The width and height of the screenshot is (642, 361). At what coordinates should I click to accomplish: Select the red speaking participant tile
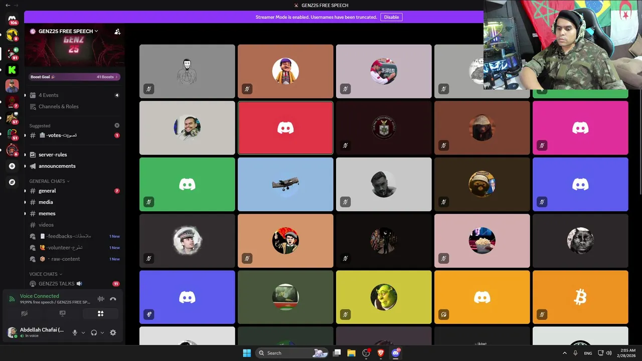point(285,128)
